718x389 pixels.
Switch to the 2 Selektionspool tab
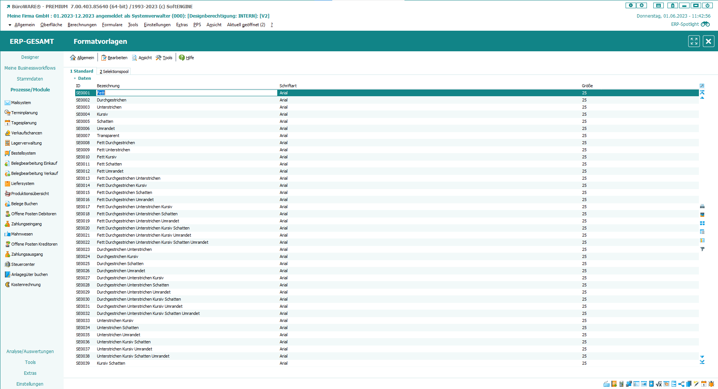tap(114, 72)
